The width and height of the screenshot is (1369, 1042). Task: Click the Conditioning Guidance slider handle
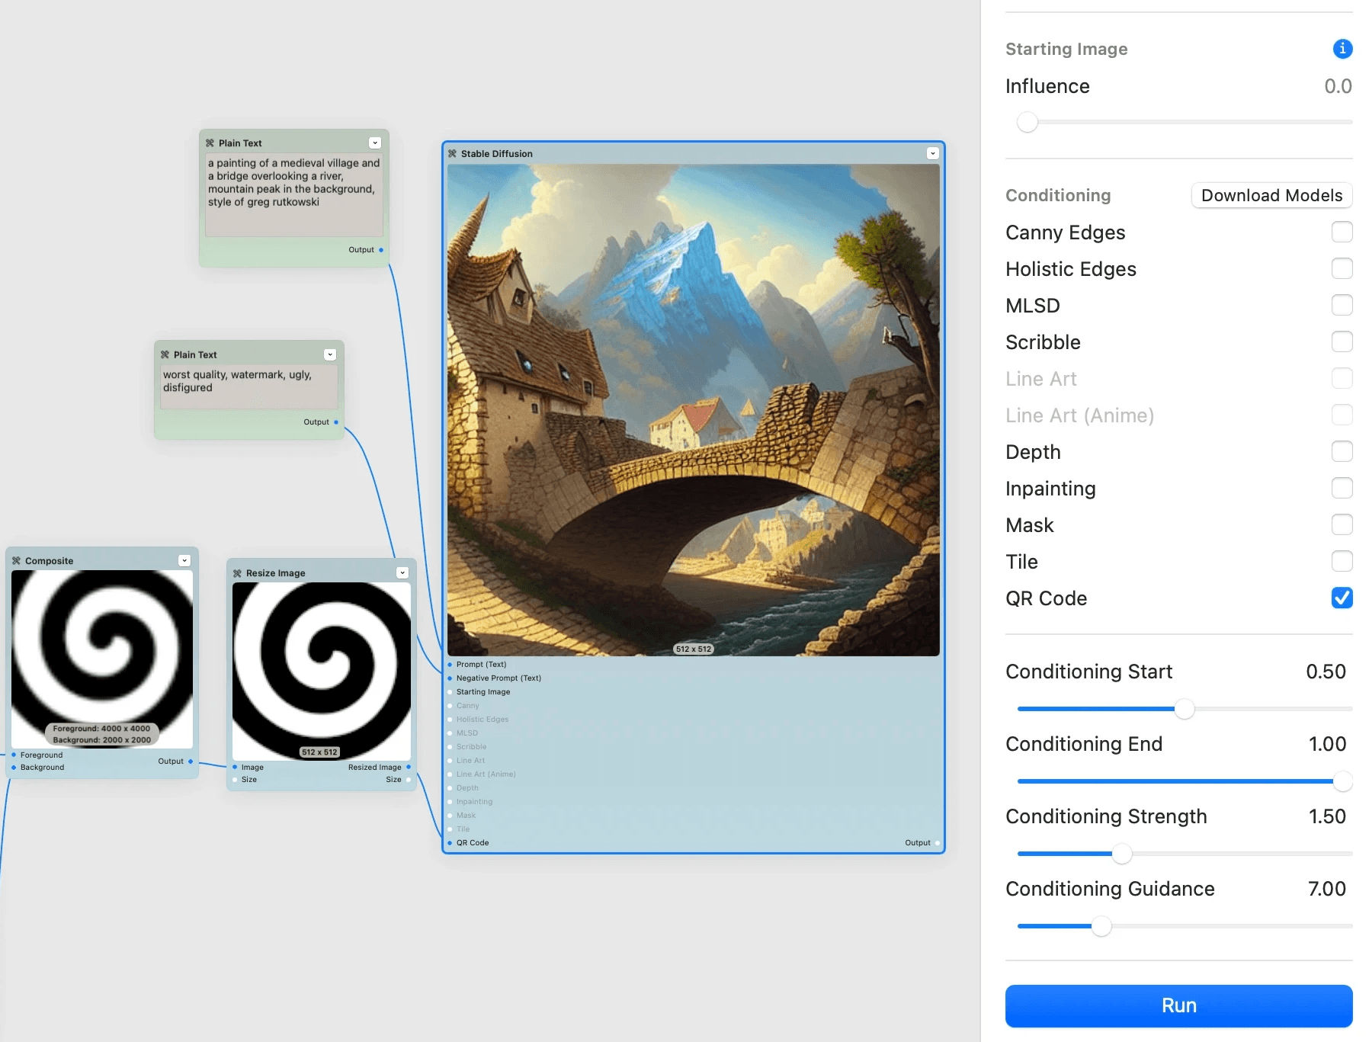[1101, 926]
